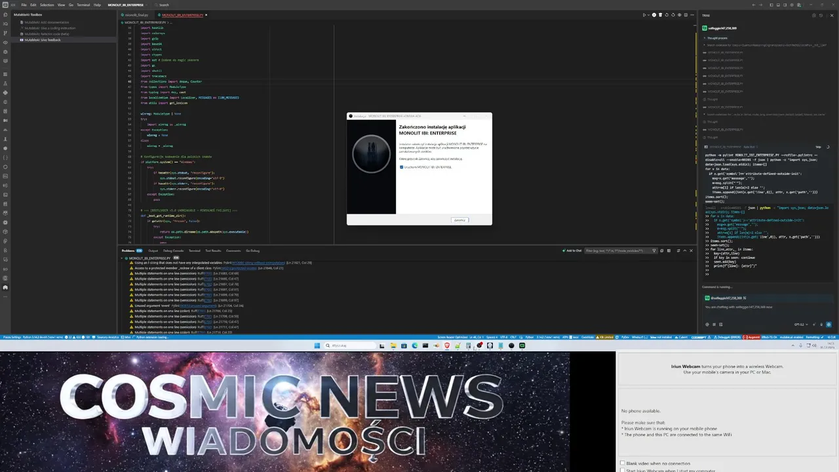Open run options dropdown beside play icon
The height and width of the screenshot is (472, 839).
tap(649, 14)
